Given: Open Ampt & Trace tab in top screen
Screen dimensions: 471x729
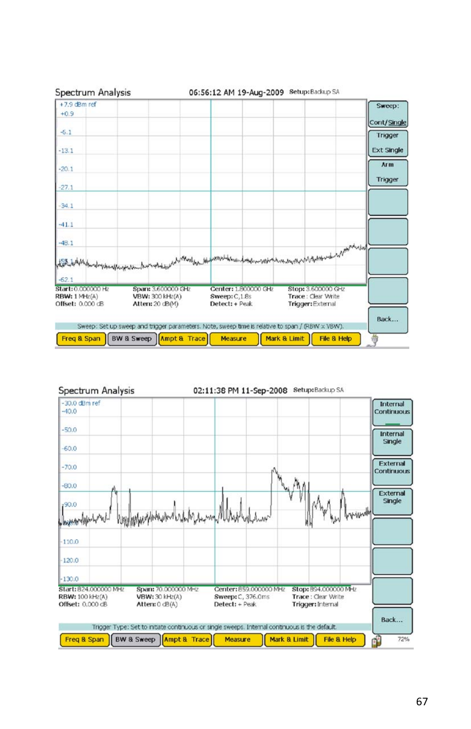Looking at the screenshot, I should click(x=183, y=339).
